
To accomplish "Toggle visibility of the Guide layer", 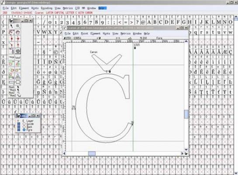I will (19, 124).
